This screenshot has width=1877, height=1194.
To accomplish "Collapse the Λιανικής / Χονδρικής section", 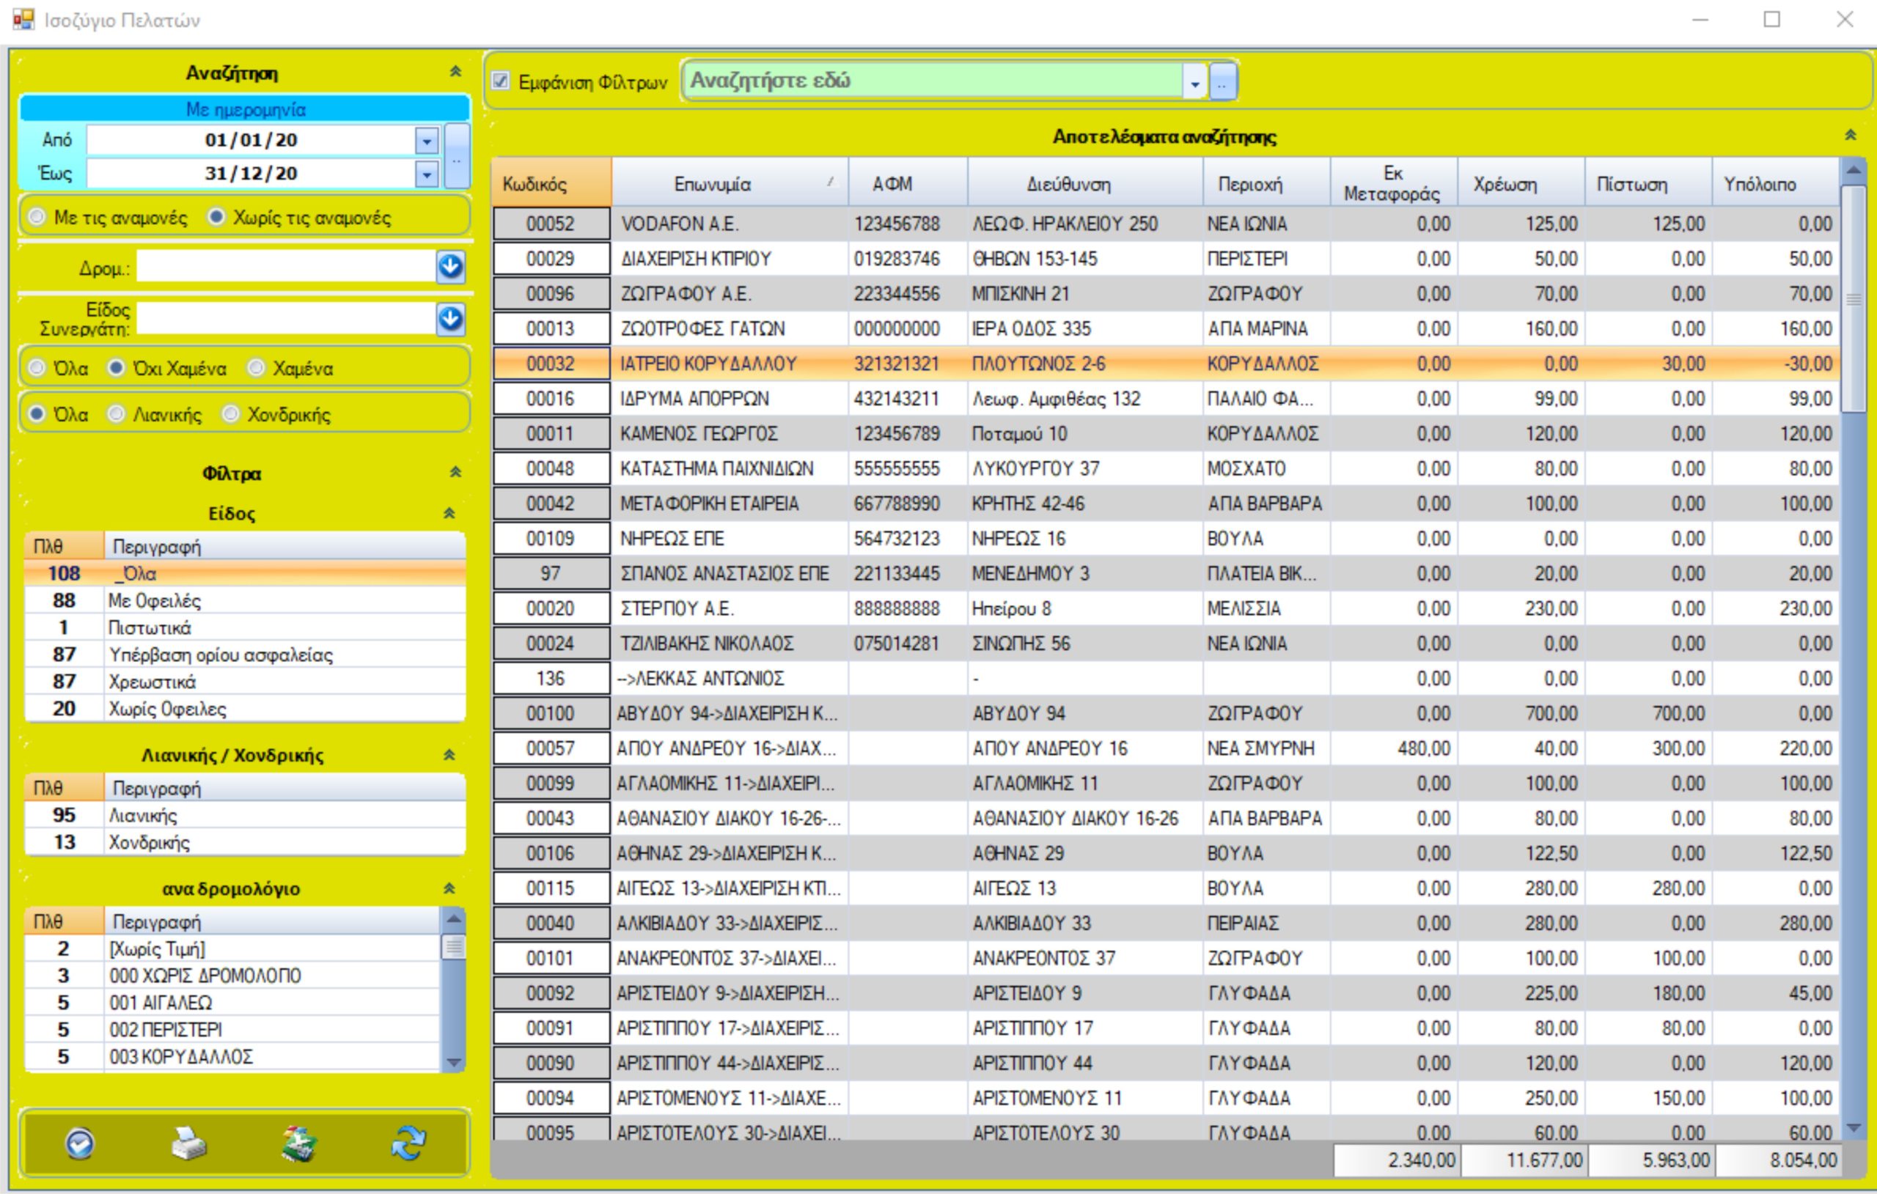I will pos(449,754).
